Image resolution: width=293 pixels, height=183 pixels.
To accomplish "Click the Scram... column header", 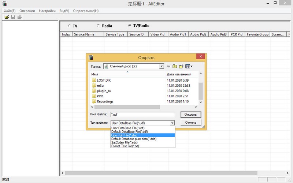I will point(278,34).
